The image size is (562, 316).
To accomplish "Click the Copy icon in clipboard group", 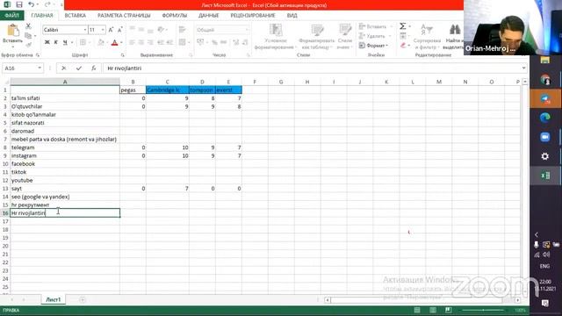I will (28, 35).
